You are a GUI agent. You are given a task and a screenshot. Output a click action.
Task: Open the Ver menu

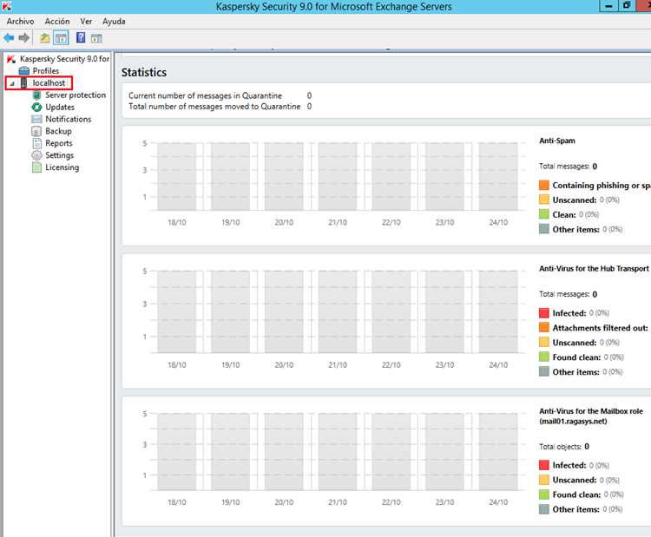(86, 21)
